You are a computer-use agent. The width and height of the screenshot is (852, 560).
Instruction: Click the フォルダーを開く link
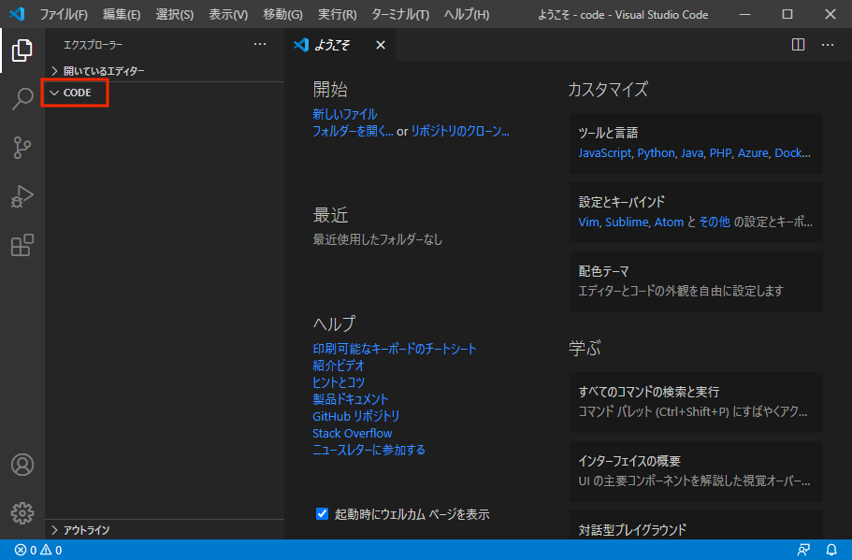(353, 131)
